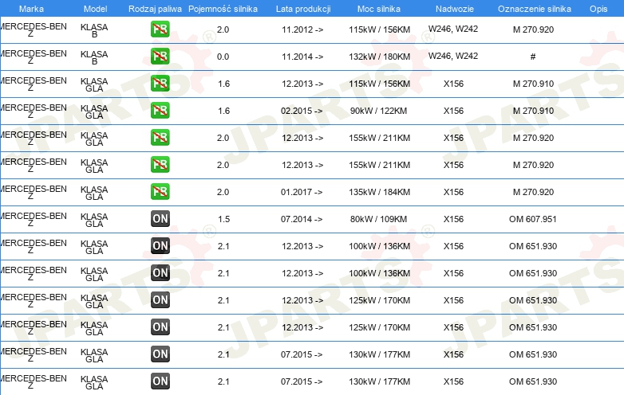
Task: Select the PB fuel icon for GLA 90kW / 122KM
Action: point(160,111)
